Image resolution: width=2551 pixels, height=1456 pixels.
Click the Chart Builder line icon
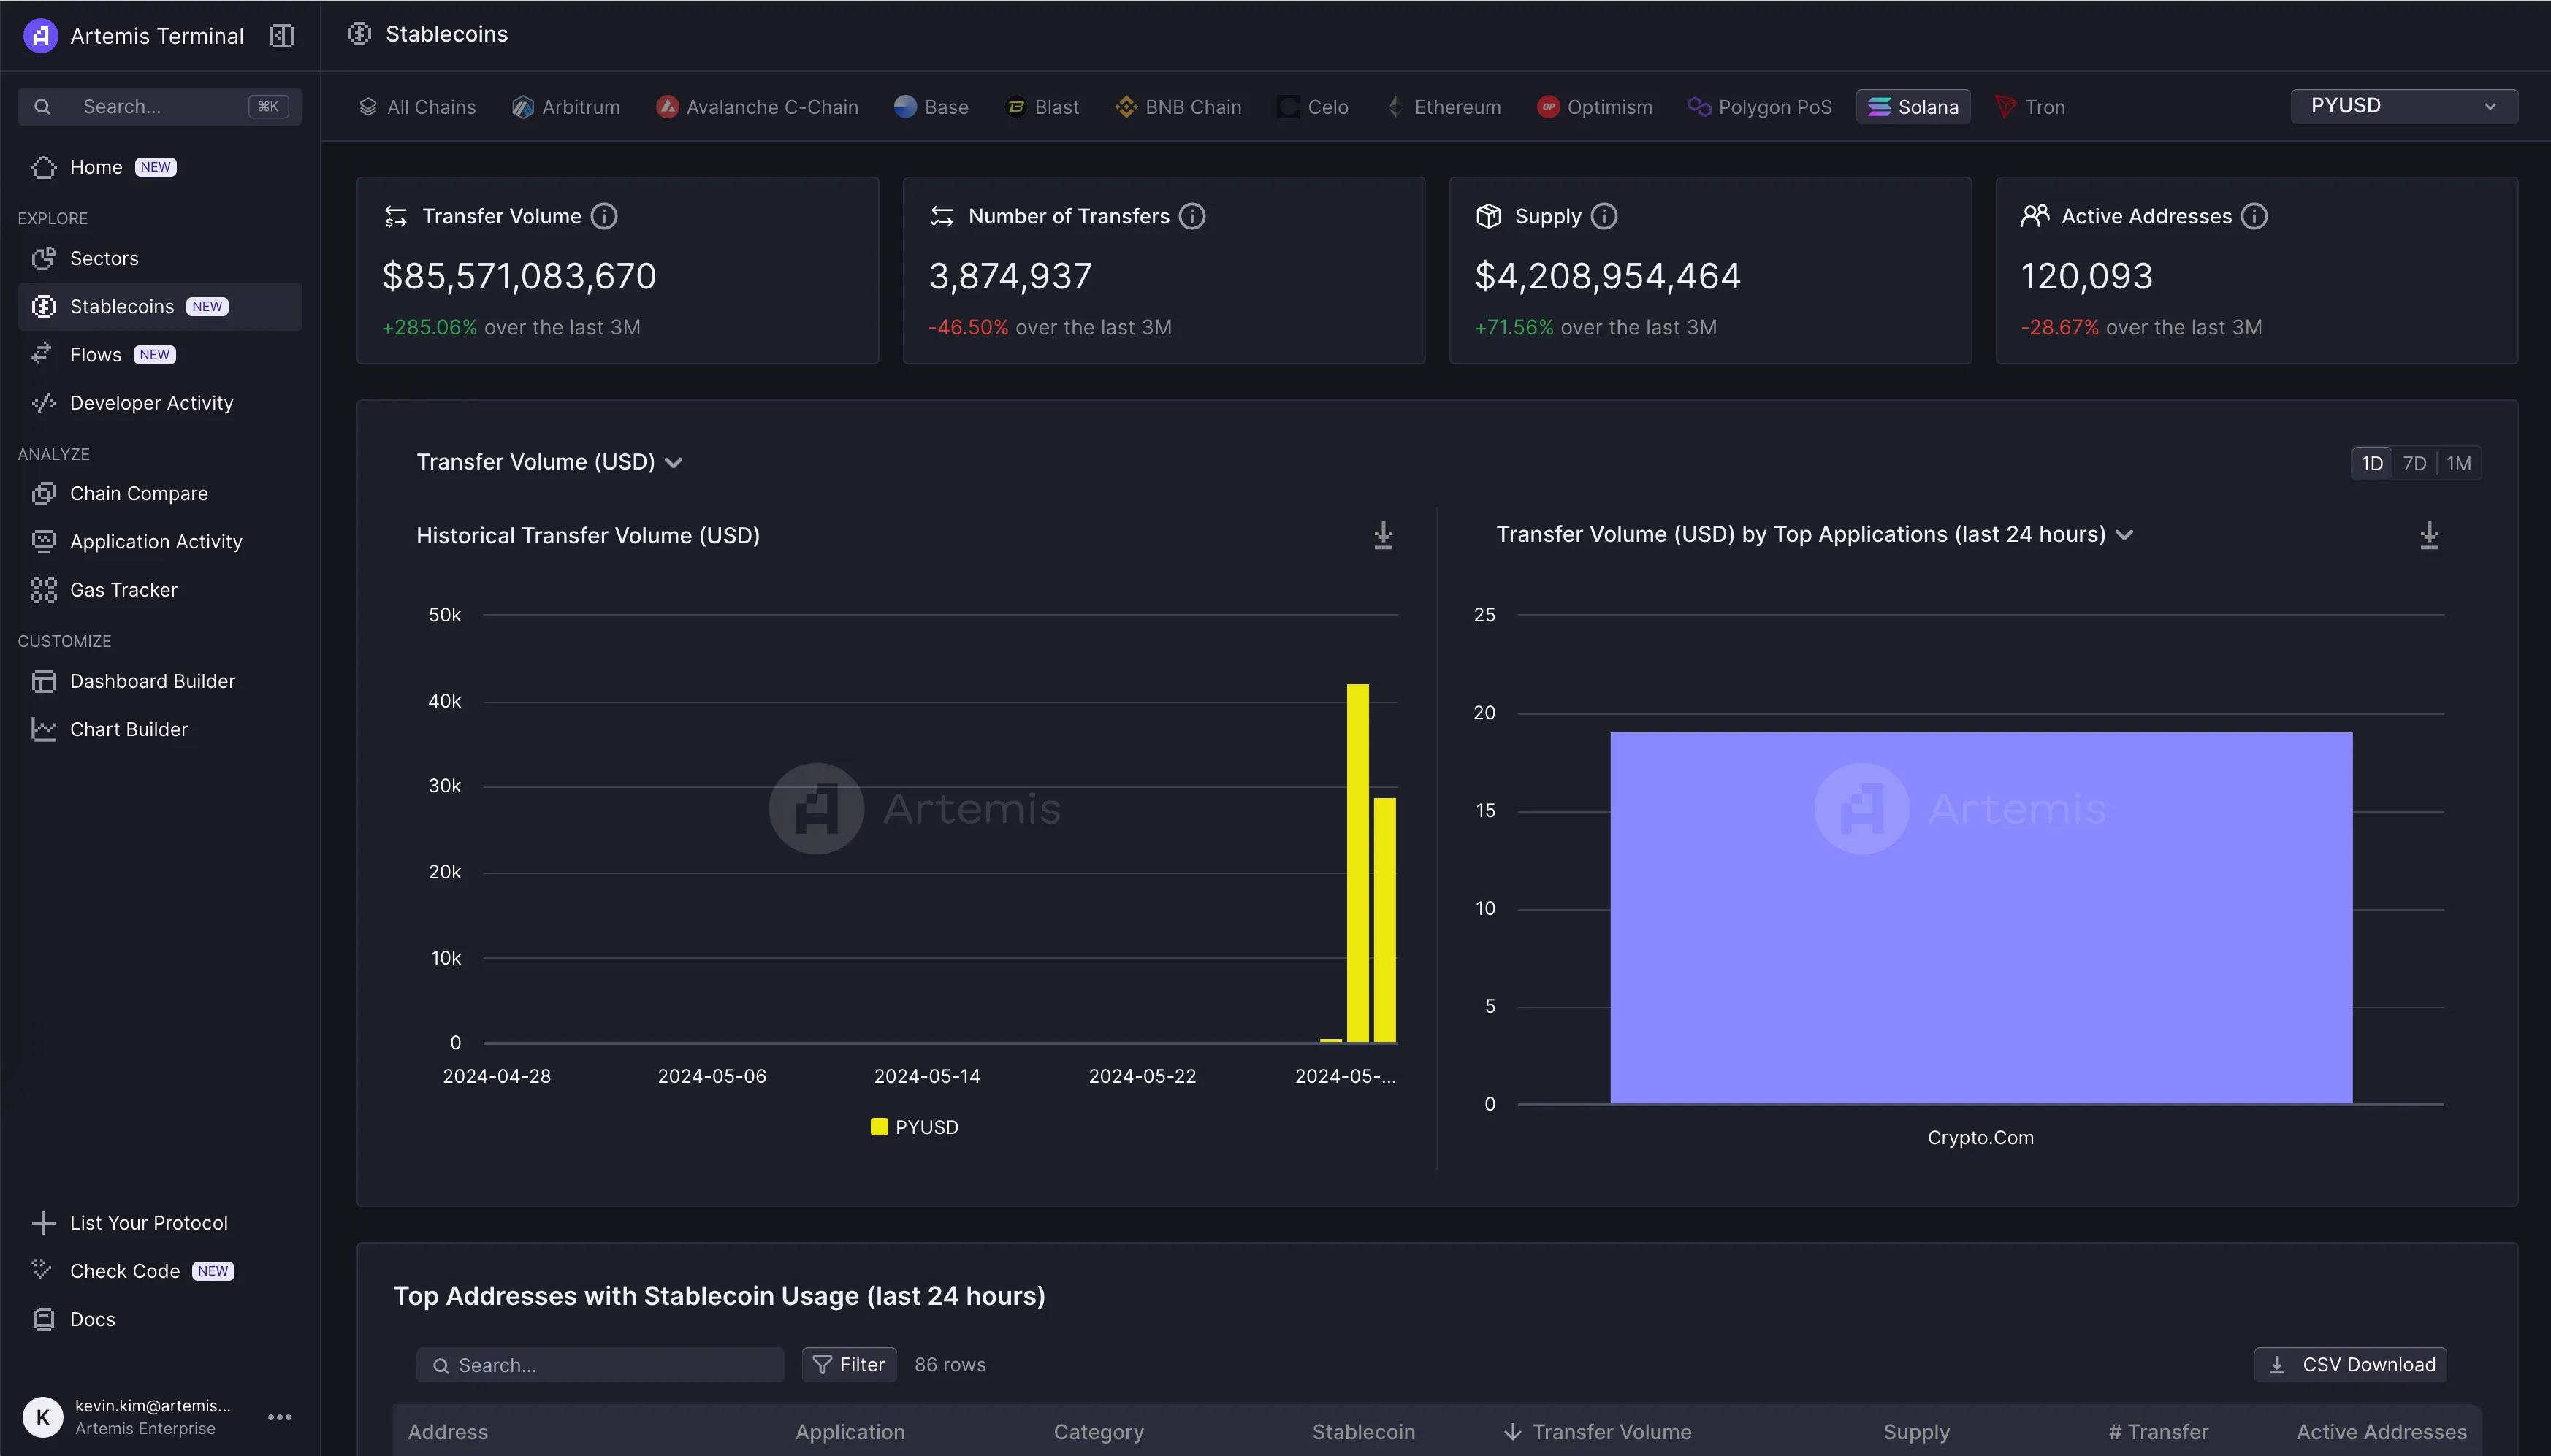43,729
